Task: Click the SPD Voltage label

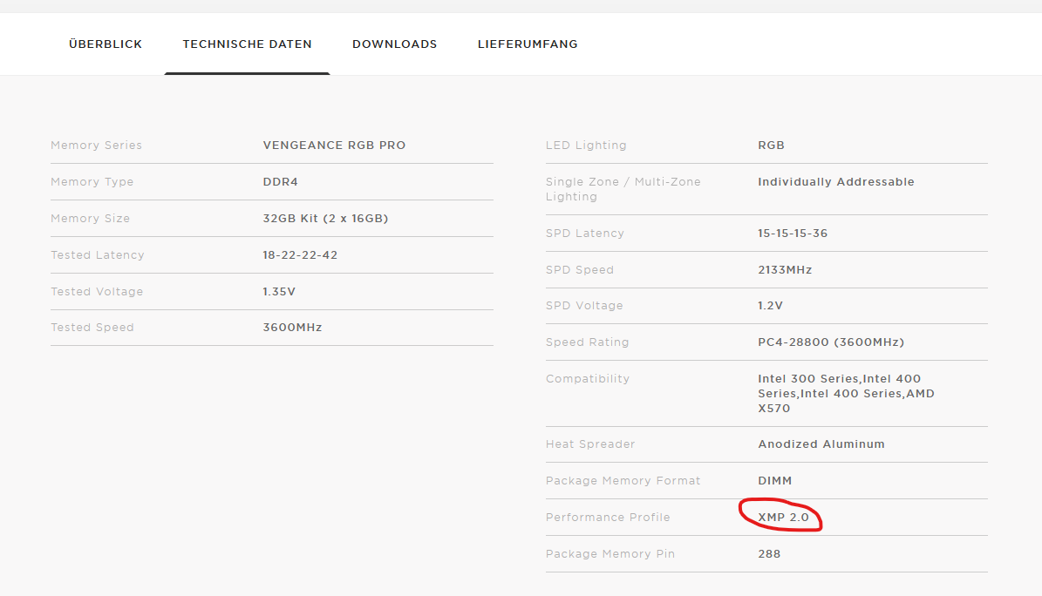Action: (x=584, y=306)
